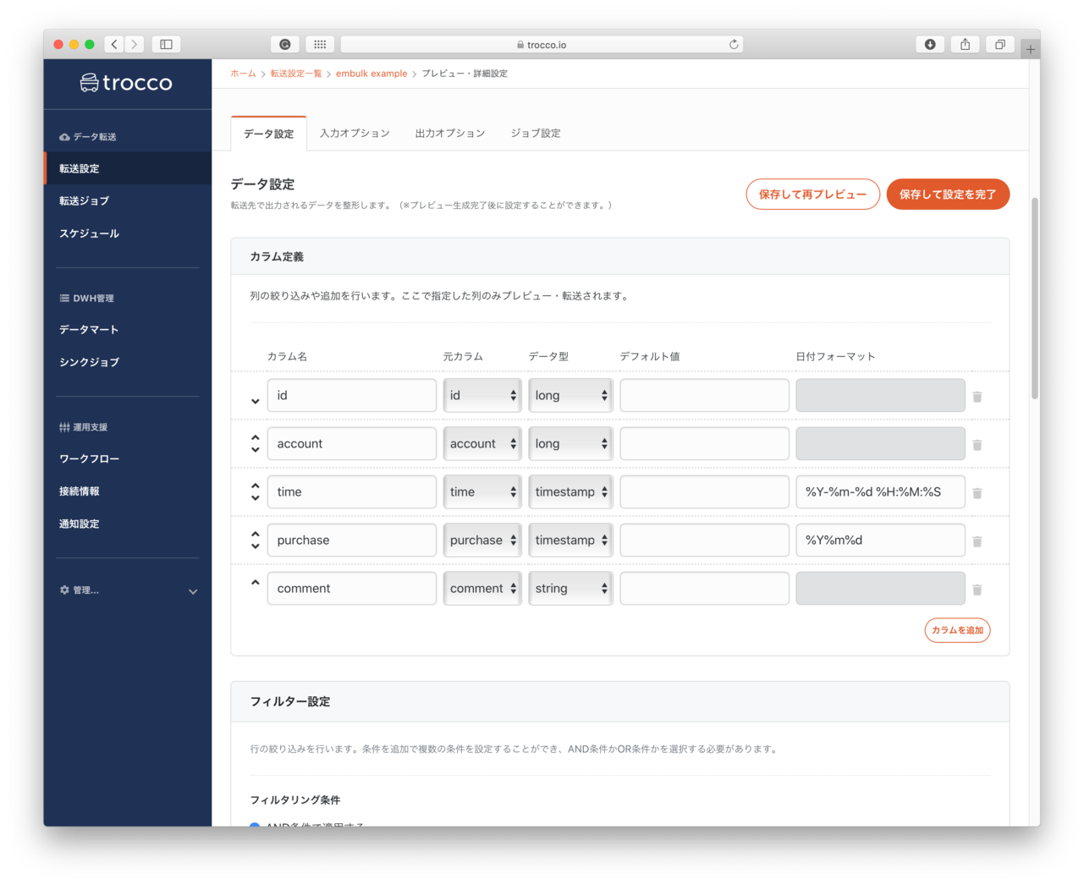Edit purchase date format field %Y%m%d
This screenshot has width=1084, height=884.
coord(880,540)
